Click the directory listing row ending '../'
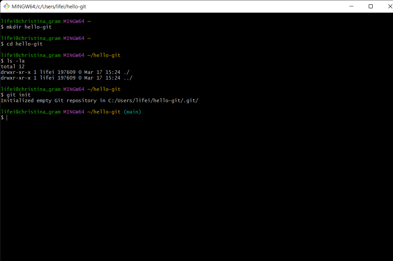The width and height of the screenshot is (393, 261). click(67, 78)
